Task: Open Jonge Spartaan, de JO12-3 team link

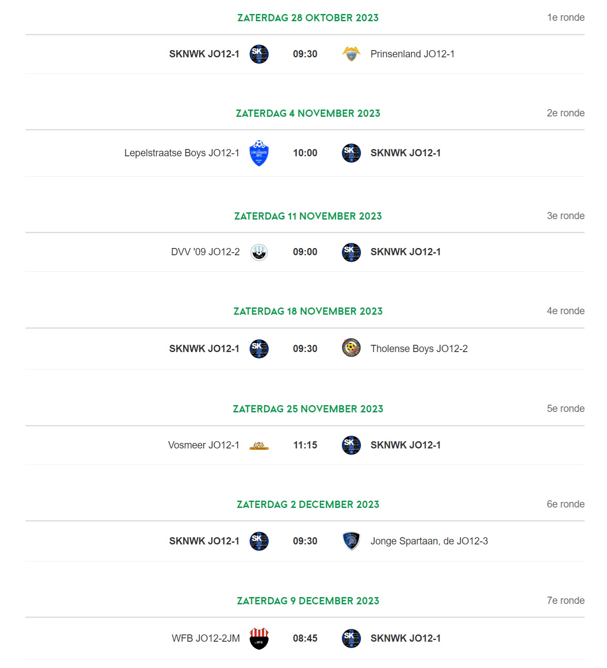Action: (429, 541)
